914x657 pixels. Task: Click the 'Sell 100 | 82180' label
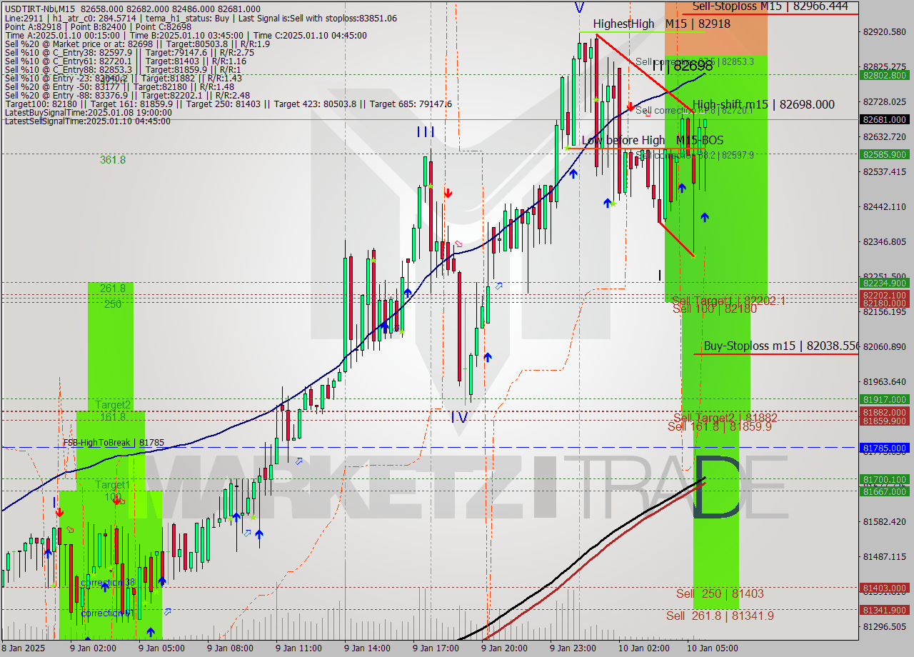(x=715, y=309)
